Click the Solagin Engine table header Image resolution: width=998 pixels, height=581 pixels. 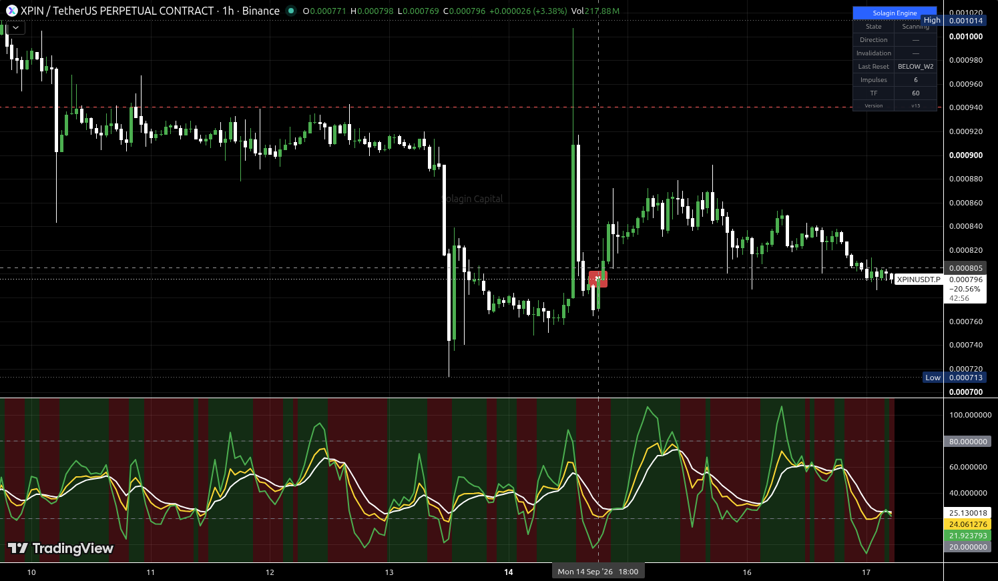(x=895, y=13)
